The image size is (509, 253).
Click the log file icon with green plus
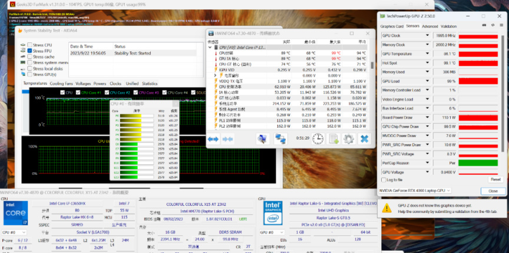click(x=333, y=139)
